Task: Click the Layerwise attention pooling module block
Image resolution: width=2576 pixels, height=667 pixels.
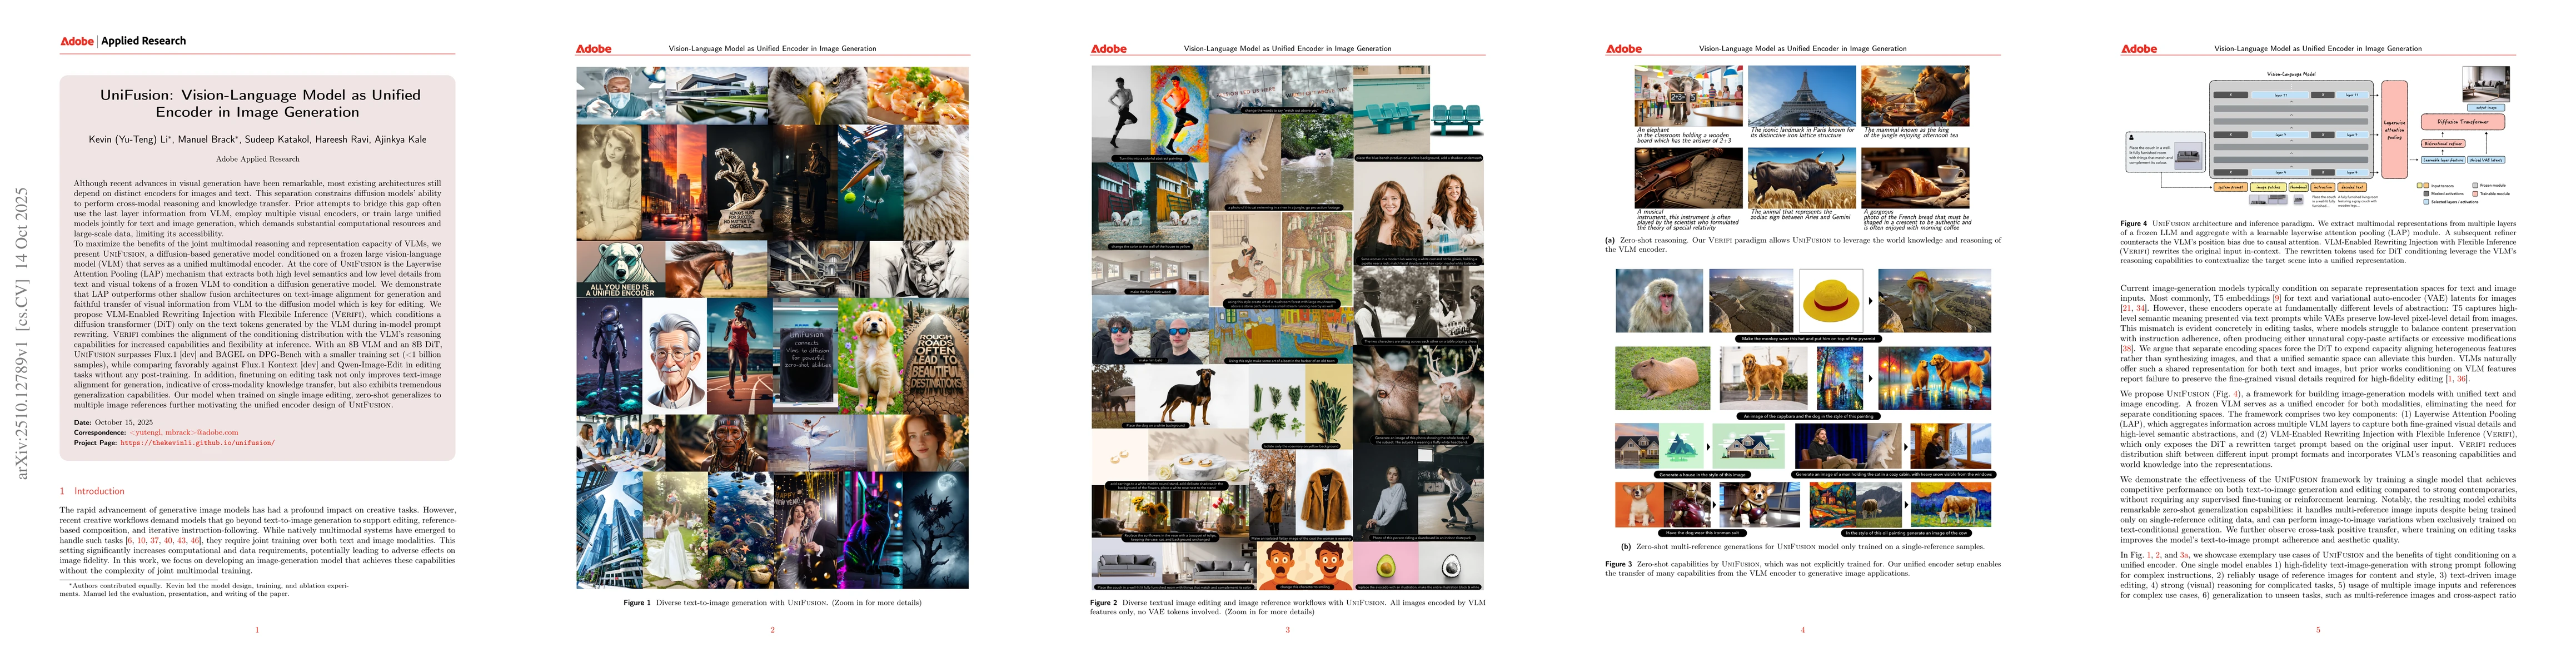Action: click(2395, 131)
